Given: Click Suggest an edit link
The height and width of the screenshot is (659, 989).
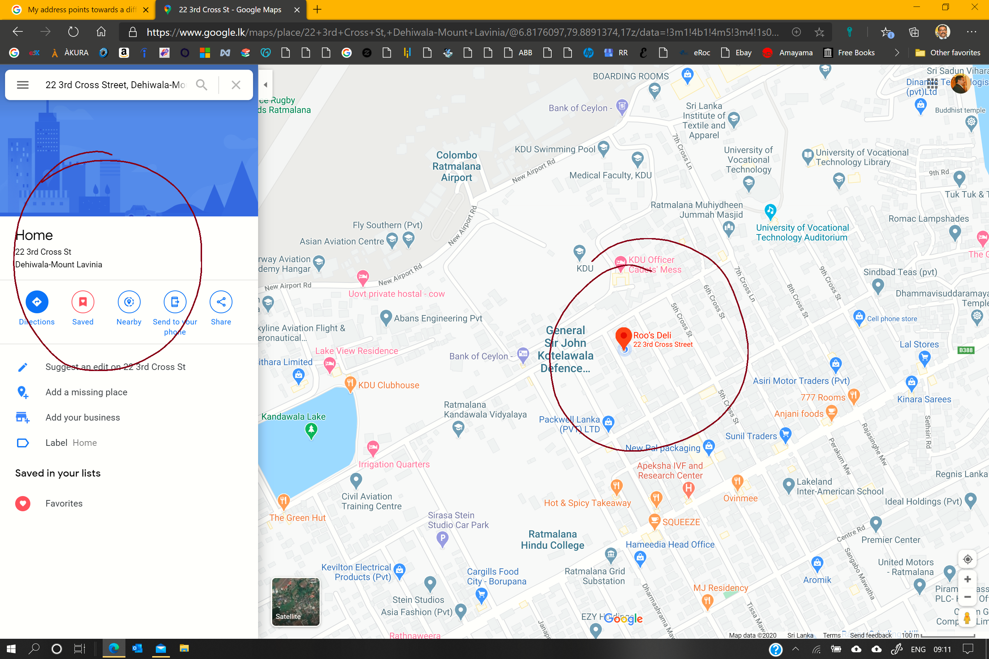Looking at the screenshot, I should click(x=115, y=367).
